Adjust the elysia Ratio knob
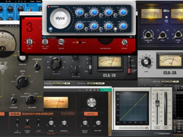 (123, 12)
